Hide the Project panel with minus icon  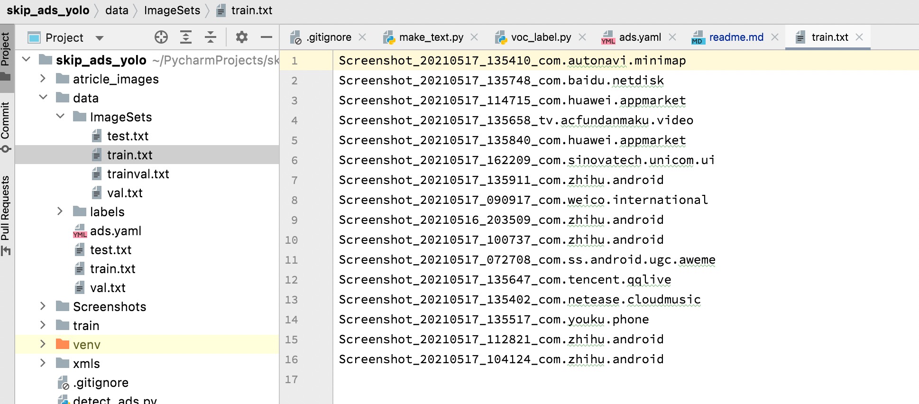pyautogui.click(x=267, y=37)
